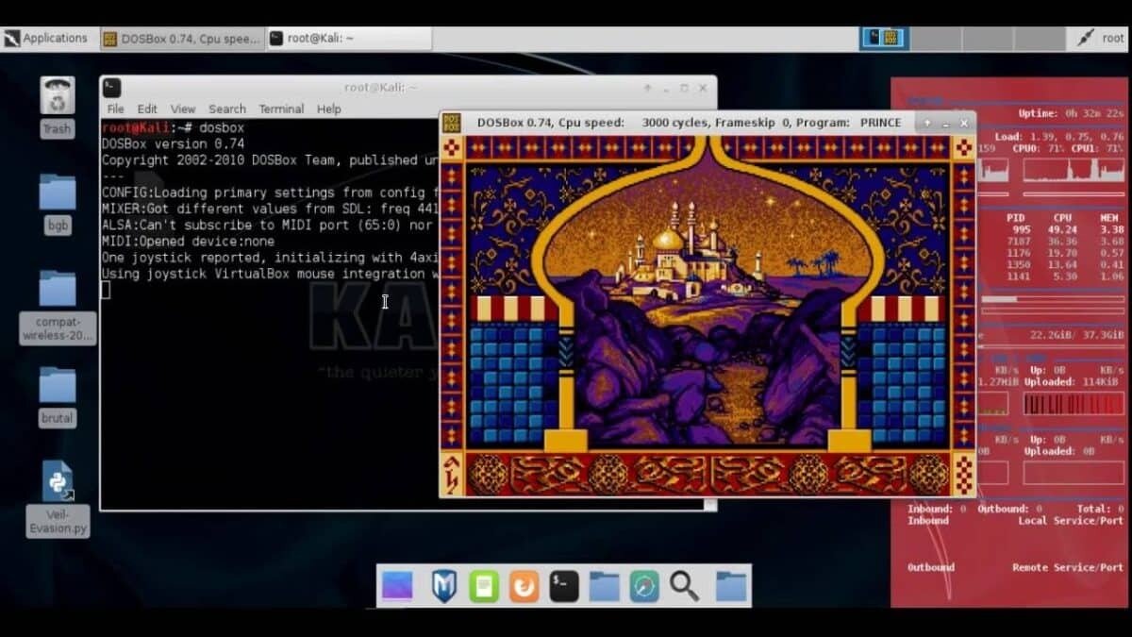Image resolution: width=1132 pixels, height=637 pixels.
Task: Open Metasploit from the dock
Action: pyautogui.click(x=443, y=586)
